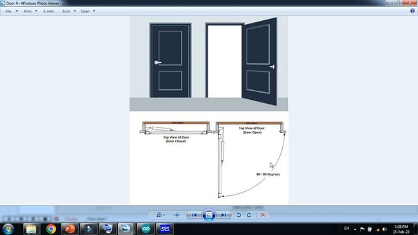Play the slide show
Image resolution: width=418 pixels, height=235 pixels.
209,215
